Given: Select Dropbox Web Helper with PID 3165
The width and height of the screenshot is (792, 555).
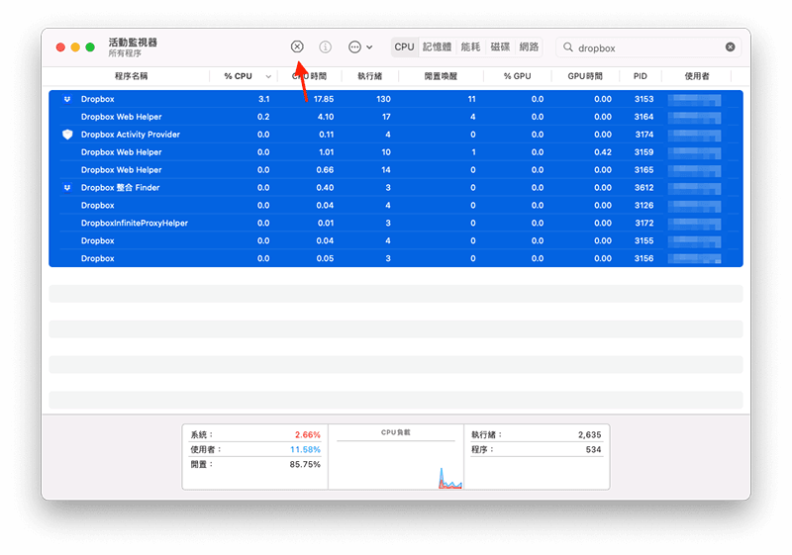Looking at the screenshot, I should click(396, 169).
